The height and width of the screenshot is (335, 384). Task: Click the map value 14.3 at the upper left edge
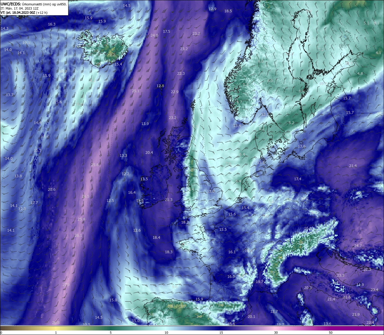[4, 29]
